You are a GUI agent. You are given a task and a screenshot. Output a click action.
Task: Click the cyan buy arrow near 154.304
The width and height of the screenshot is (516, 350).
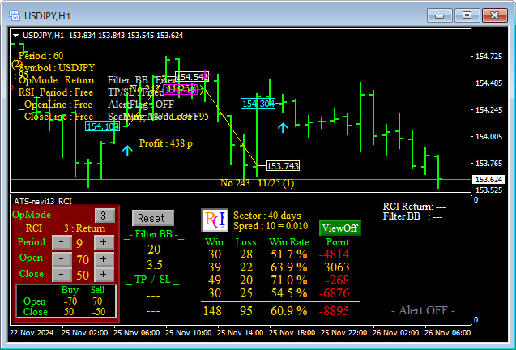[x=283, y=127]
